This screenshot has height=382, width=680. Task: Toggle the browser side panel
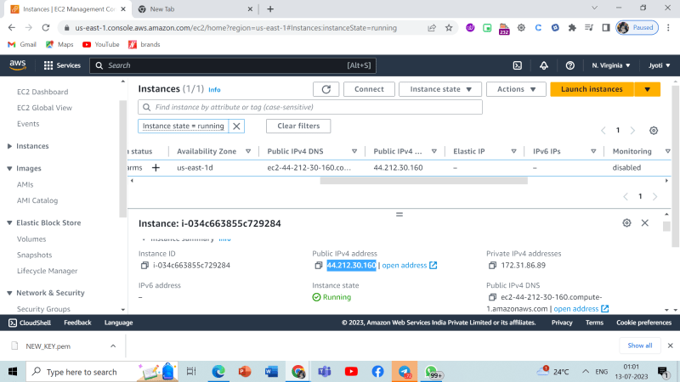click(606, 28)
